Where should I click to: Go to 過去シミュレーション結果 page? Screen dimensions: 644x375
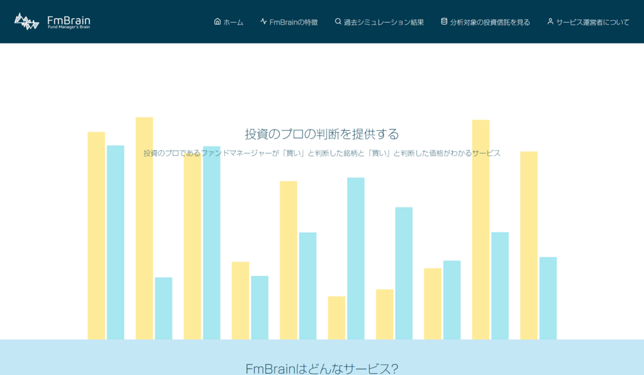coord(384,22)
